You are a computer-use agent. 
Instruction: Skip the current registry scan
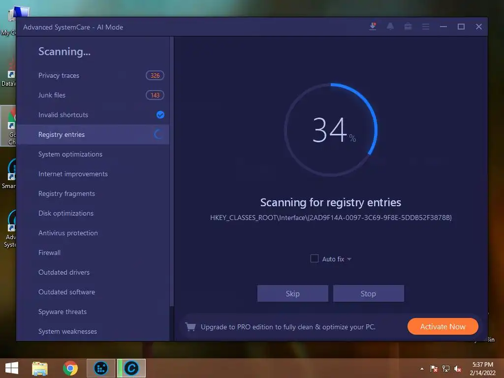pos(292,293)
